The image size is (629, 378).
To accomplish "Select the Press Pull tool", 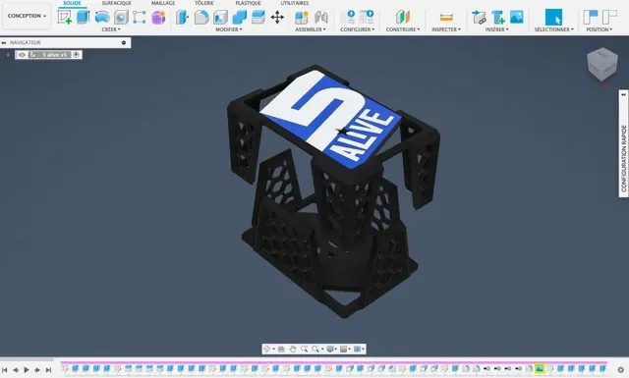I will click(182, 18).
